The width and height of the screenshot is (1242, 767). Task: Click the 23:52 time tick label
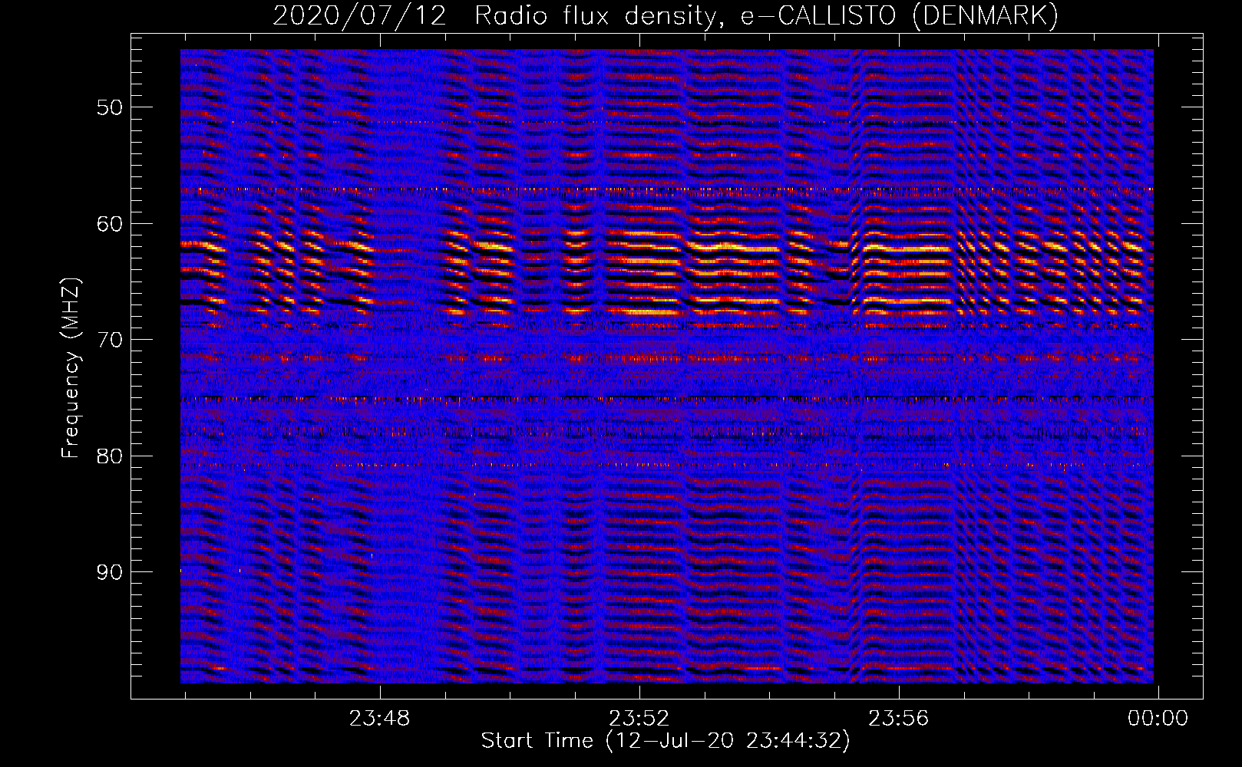click(x=639, y=719)
